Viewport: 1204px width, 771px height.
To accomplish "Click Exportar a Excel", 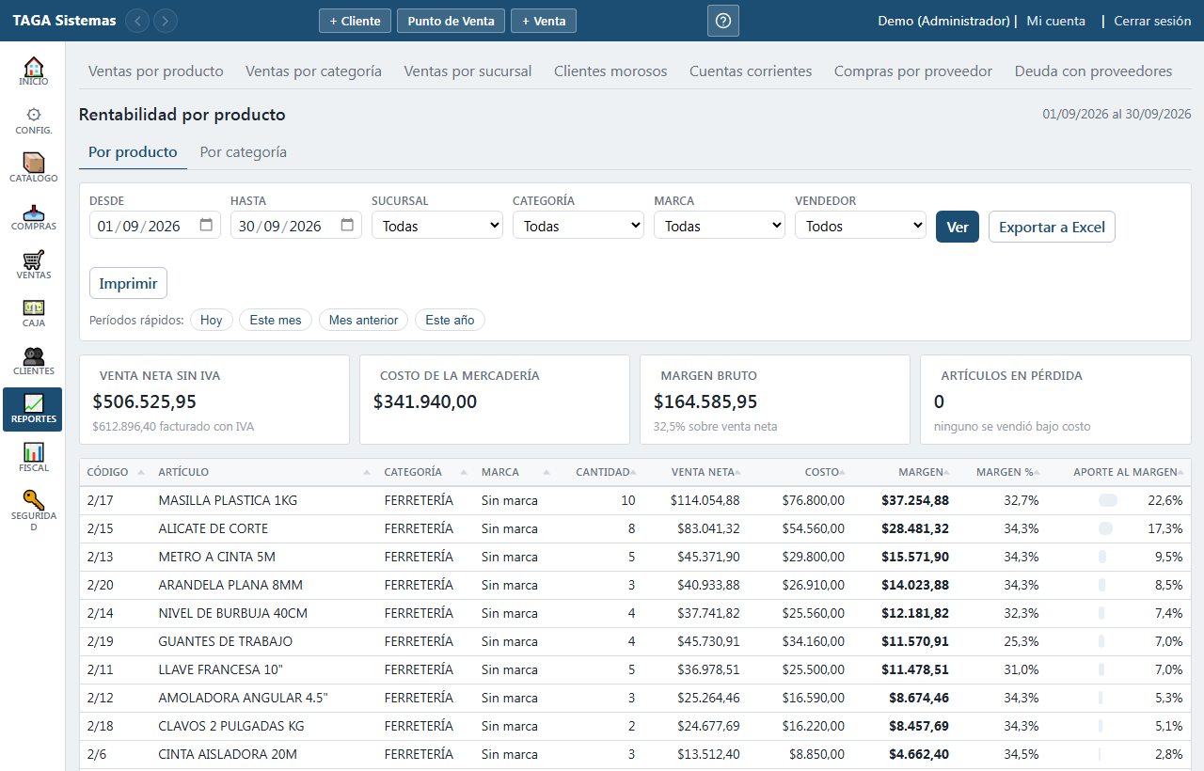I will click(1052, 227).
